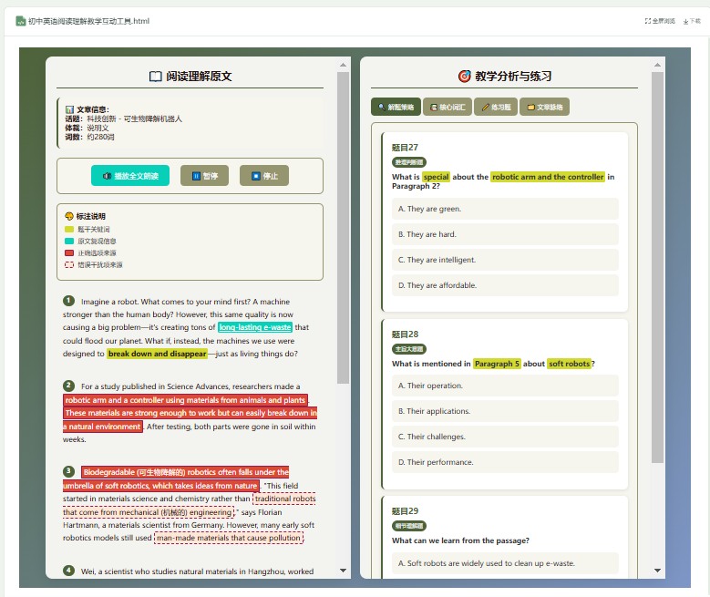Click the right panel scrollbar down arrow
Screen dimensions: 710x597
click(657, 571)
